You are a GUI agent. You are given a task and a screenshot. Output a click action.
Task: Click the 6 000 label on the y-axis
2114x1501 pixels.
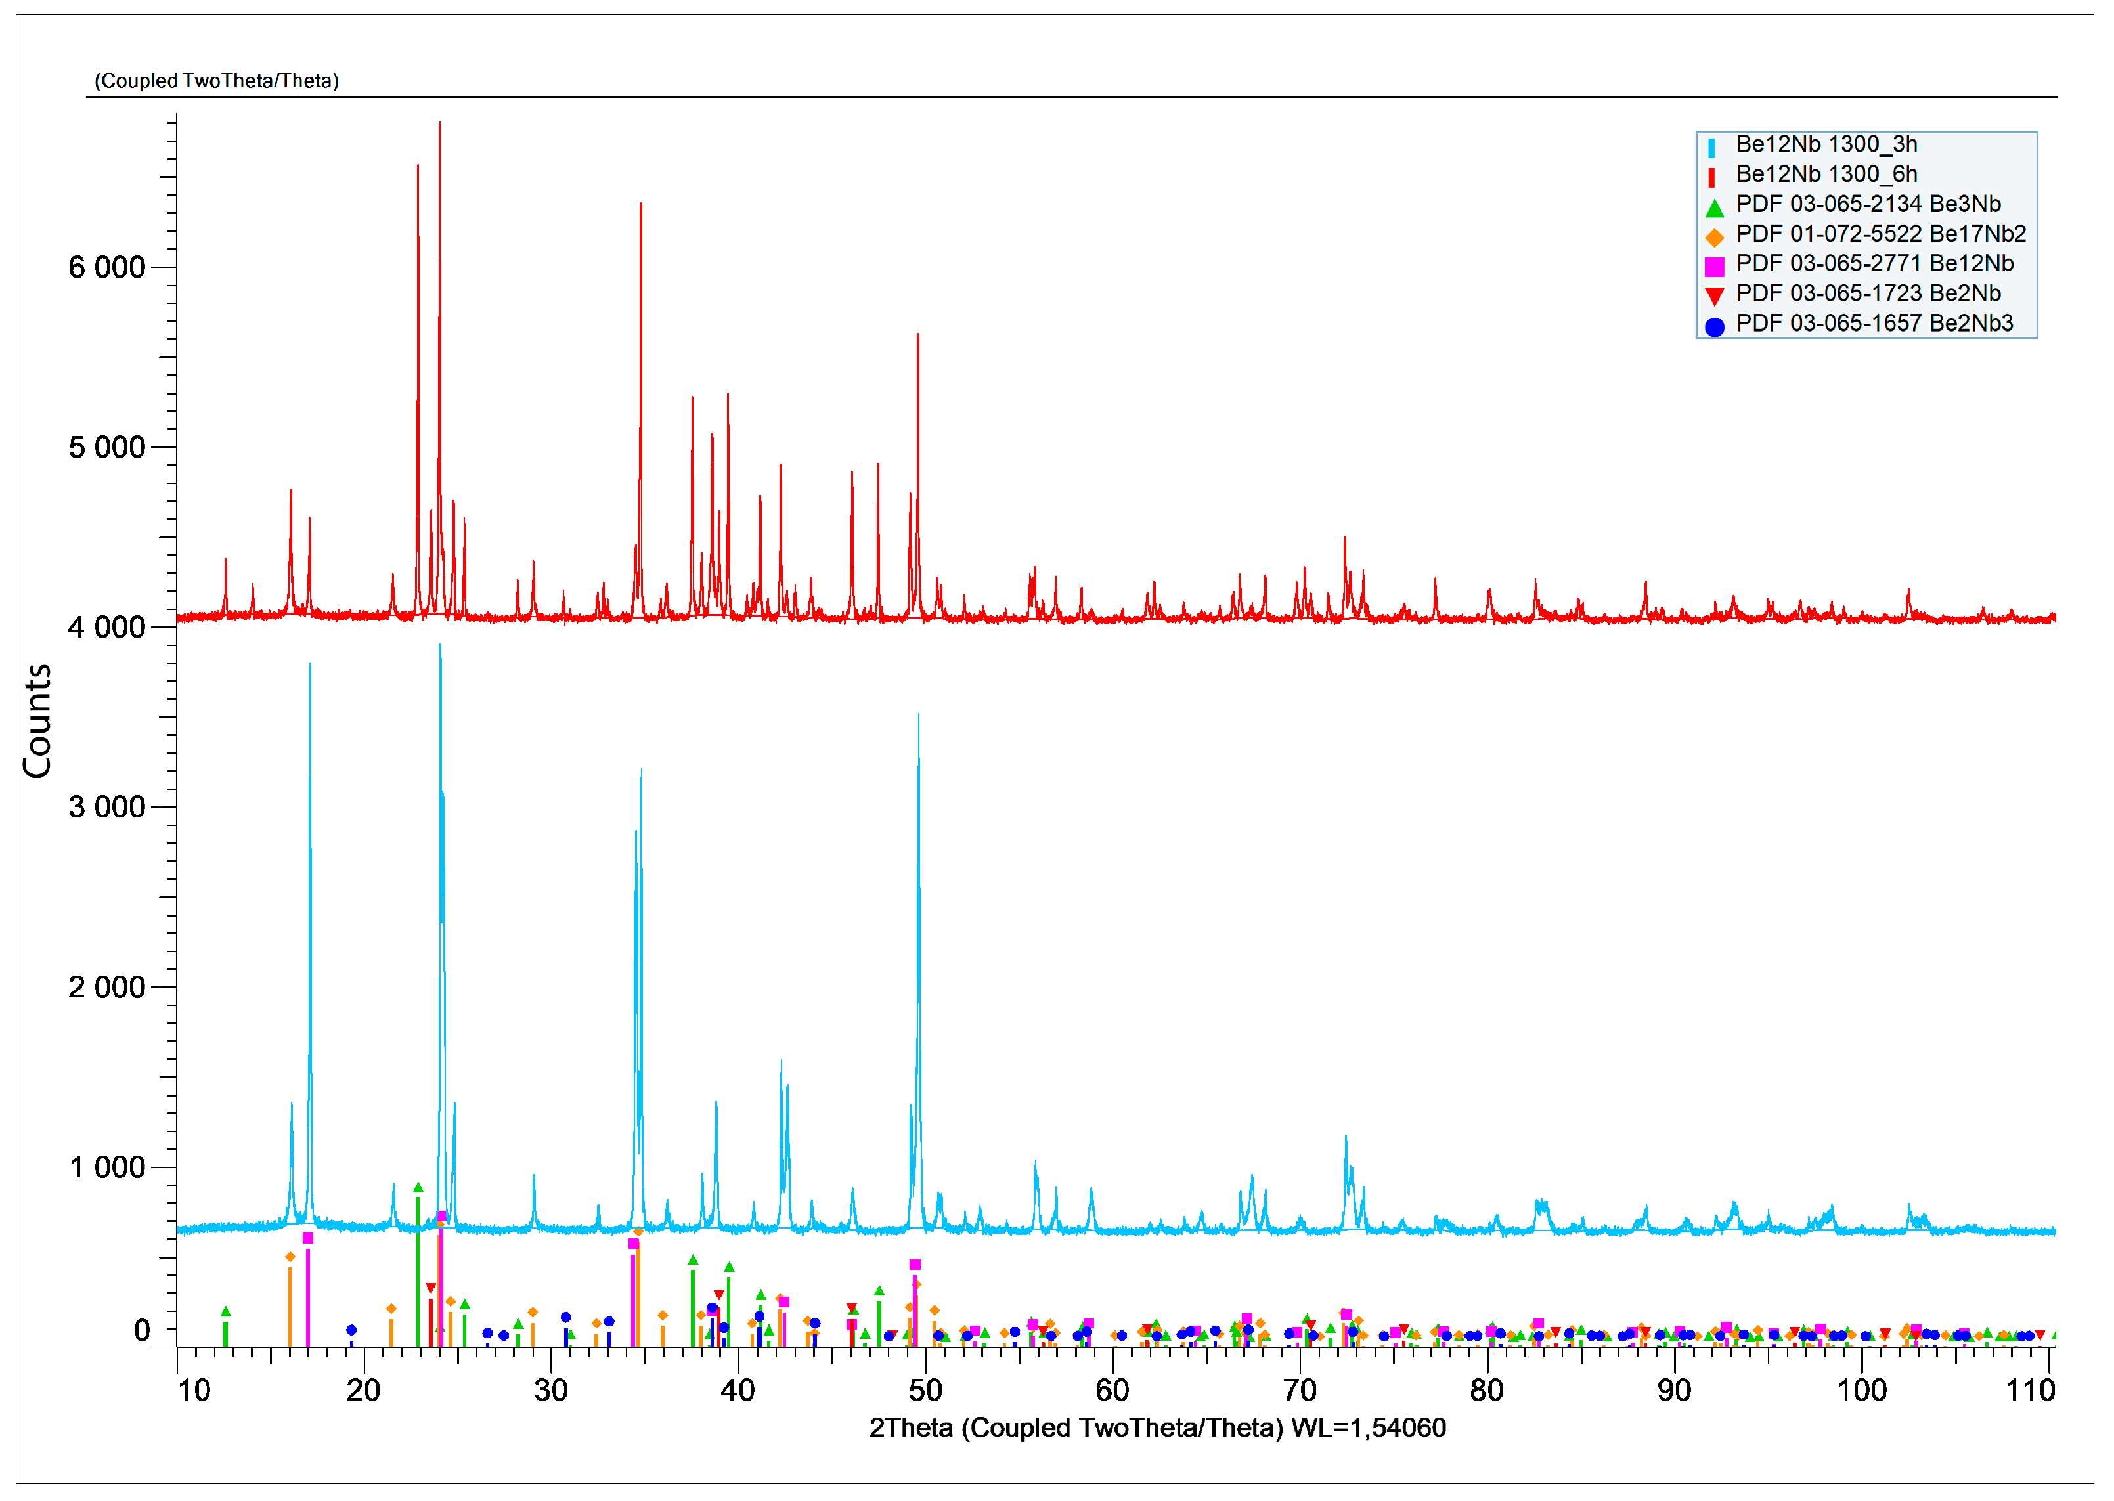[106, 268]
